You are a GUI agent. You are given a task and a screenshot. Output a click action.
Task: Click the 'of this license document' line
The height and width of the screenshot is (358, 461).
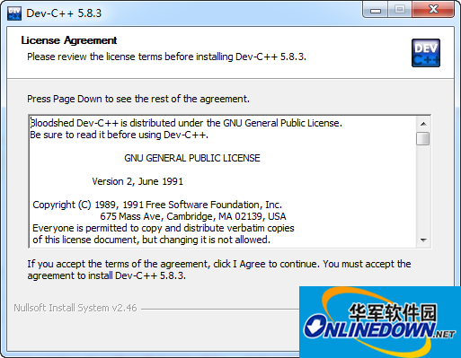152,240
